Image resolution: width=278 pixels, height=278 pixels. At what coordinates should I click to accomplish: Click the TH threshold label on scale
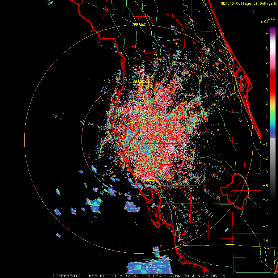[265, 241]
